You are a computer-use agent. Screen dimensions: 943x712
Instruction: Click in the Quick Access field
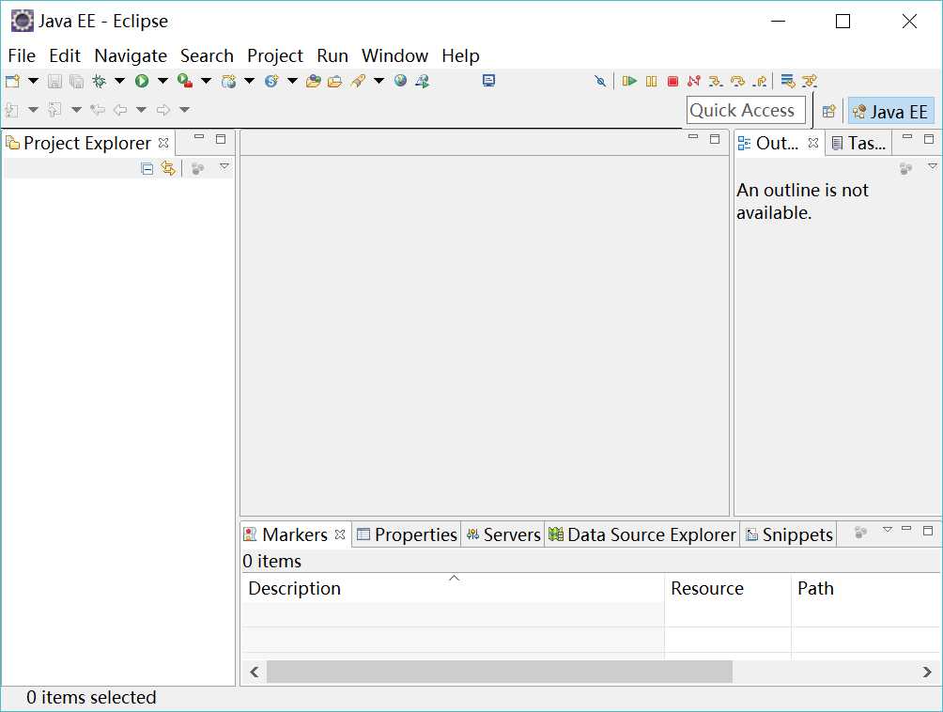click(746, 111)
